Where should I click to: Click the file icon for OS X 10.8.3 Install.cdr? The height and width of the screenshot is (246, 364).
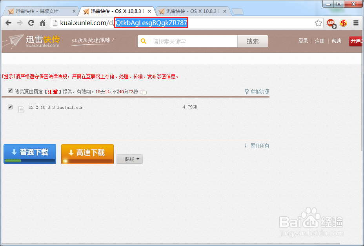pyautogui.click(x=21, y=109)
